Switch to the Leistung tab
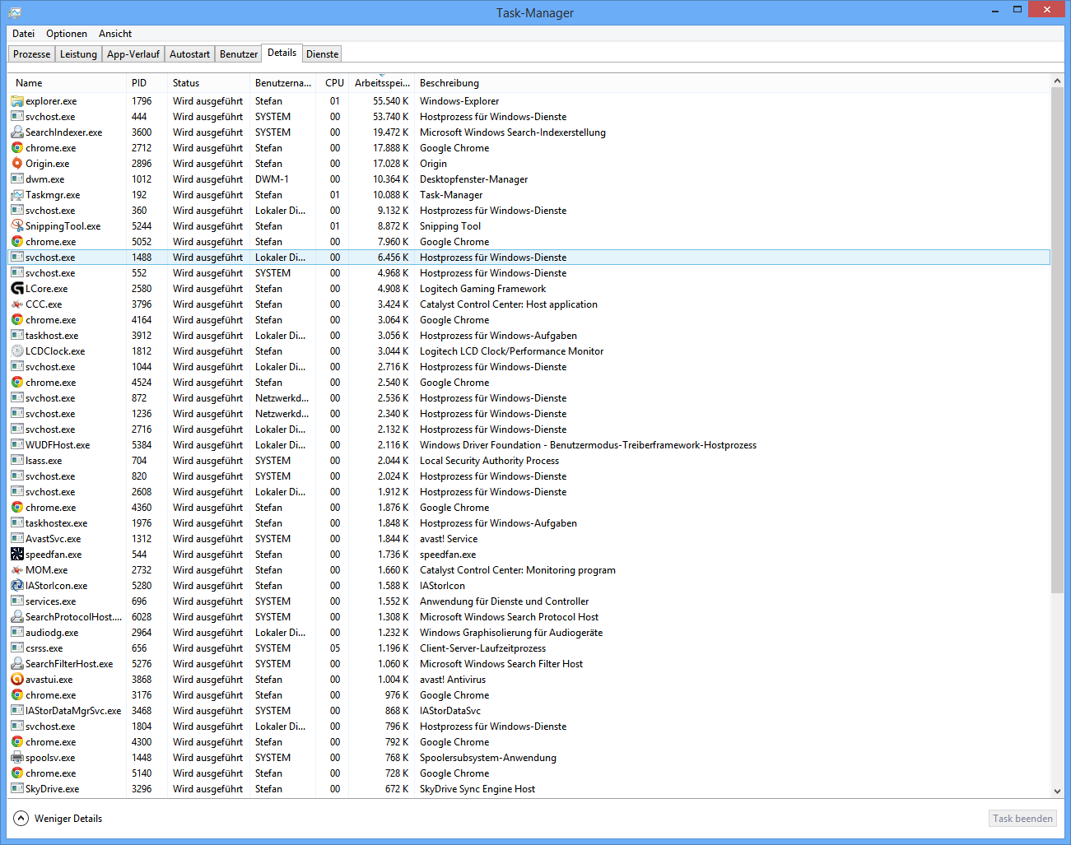This screenshot has height=845, width=1071. click(78, 54)
